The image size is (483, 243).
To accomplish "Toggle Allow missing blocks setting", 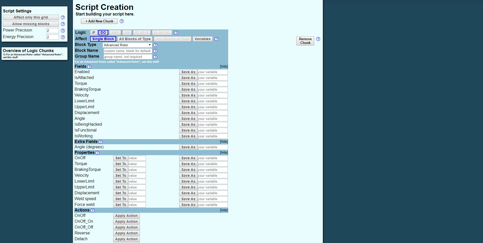I will 31,24.
